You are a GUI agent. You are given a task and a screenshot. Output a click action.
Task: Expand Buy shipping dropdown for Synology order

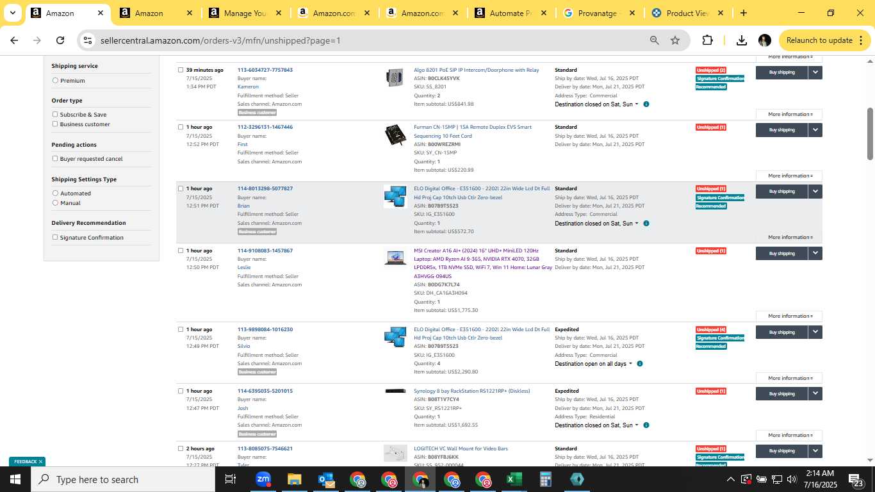[x=815, y=394]
